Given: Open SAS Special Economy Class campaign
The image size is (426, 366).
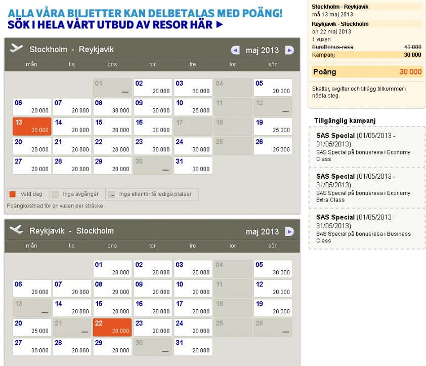Looking at the screenshot, I should coord(366,147).
